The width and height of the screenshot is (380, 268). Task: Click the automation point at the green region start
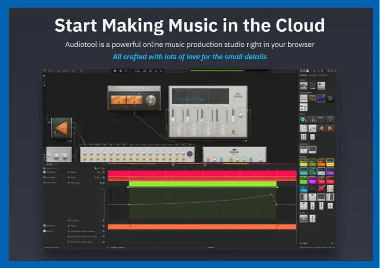pyautogui.click(x=129, y=205)
